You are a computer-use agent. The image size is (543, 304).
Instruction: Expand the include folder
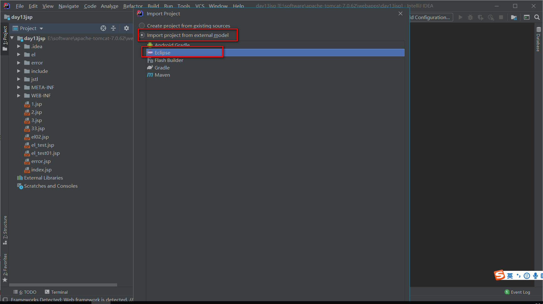(x=19, y=71)
